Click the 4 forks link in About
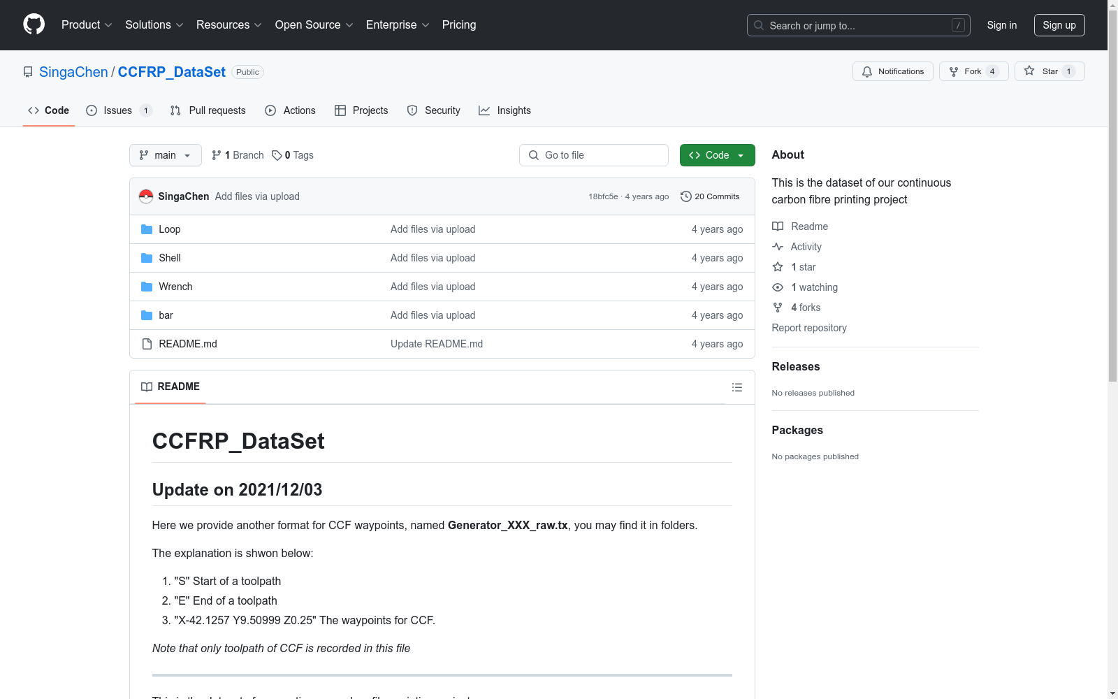The height and width of the screenshot is (699, 1118). [806, 308]
